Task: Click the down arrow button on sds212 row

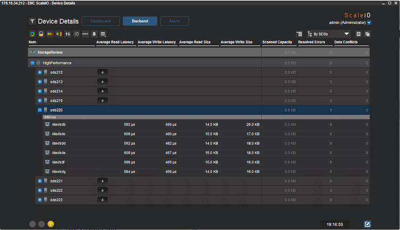Action: click(x=103, y=72)
